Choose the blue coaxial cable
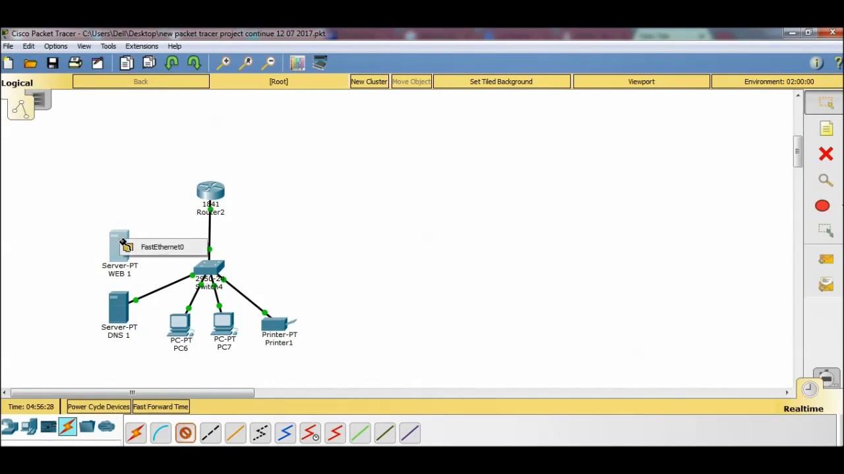The width and height of the screenshot is (844, 474). point(286,433)
